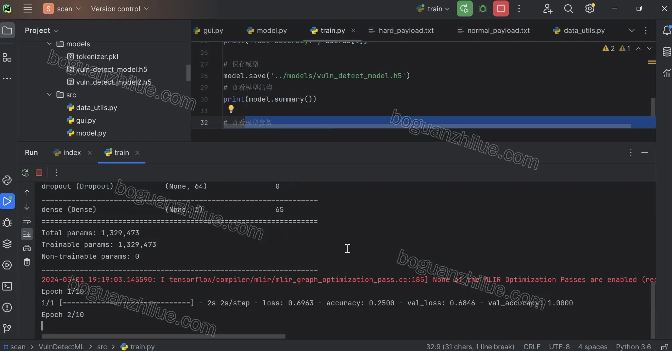The image size is (672, 351).
Task: Open the Terminal tool window
Action: pyautogui.click(x=7, y=286)
